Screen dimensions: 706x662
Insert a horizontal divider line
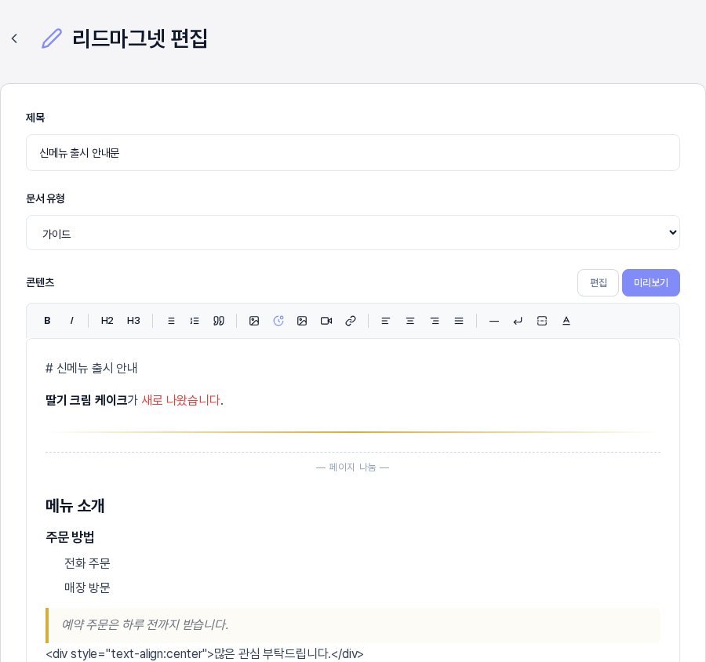point(494,321)
